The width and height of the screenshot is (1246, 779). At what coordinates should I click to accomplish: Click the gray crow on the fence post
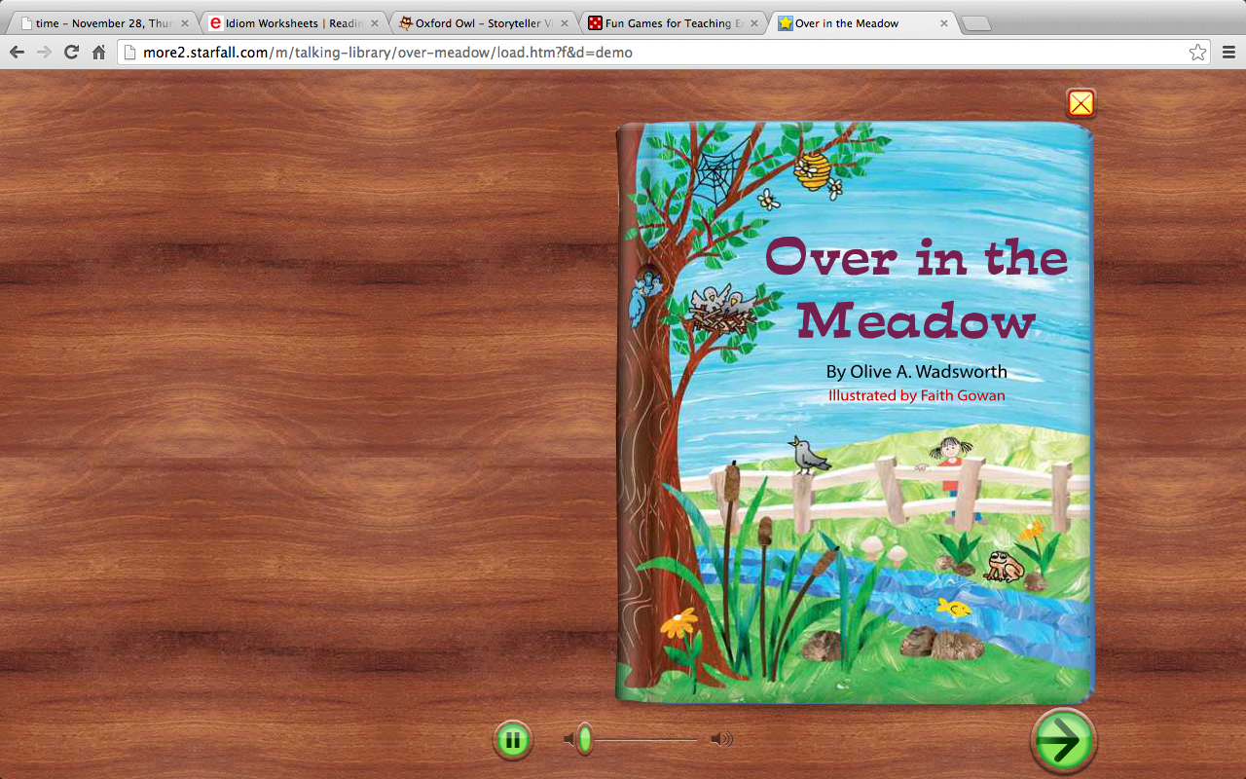809,455
